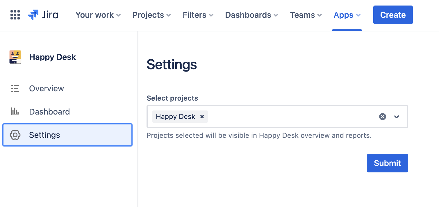The height and width of the screenshot is (207, 439).
Task: Select the Happy Desk app icon
Action: click(x=15, y=57)
